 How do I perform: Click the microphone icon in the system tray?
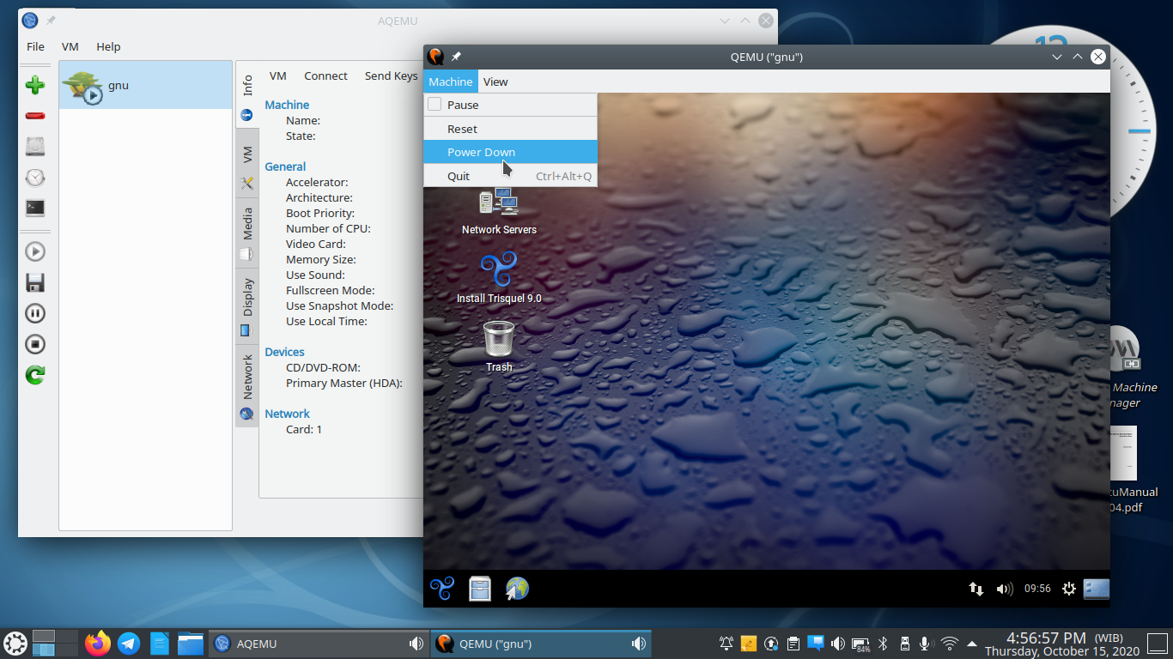(x=927, y=644)
